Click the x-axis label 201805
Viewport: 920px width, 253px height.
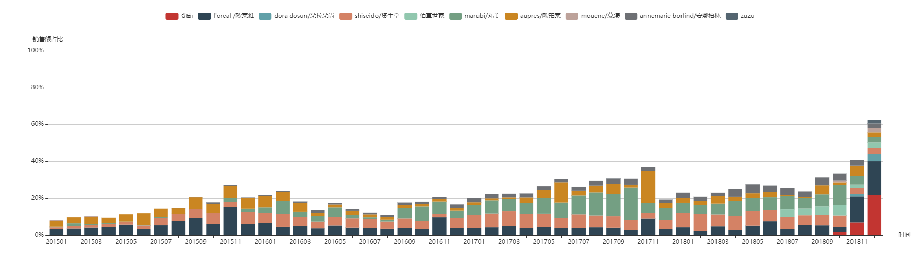click(753, 242)
